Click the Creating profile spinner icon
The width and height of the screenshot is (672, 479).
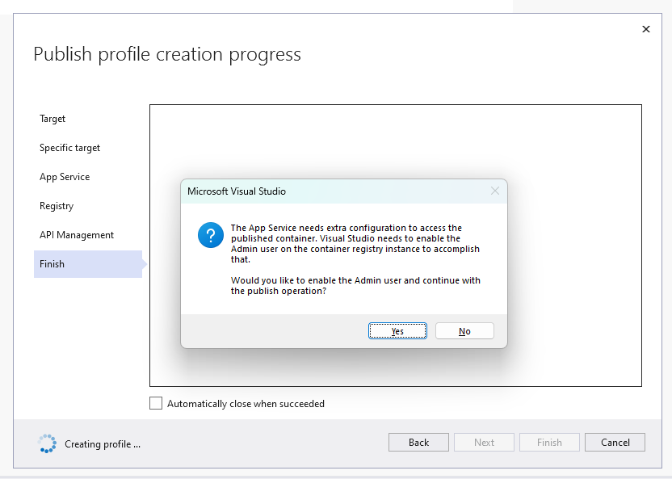point(48,443)
